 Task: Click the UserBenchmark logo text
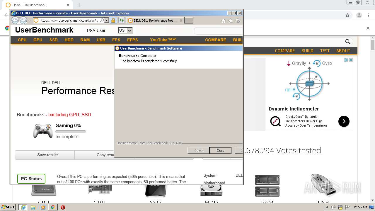coord(44,30)
